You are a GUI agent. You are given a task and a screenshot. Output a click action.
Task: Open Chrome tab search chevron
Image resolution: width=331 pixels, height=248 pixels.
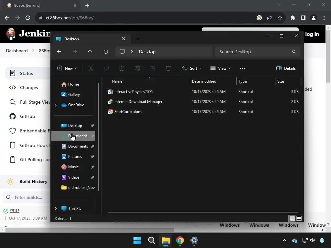coord(279,5)
